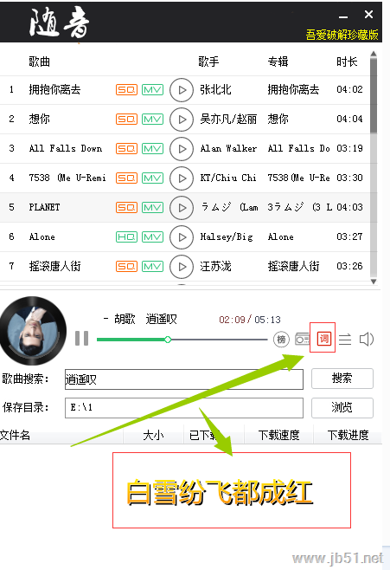Screen dimensions: 390x570
Task: Click the 搜索 search button
Action: [342, 379]
